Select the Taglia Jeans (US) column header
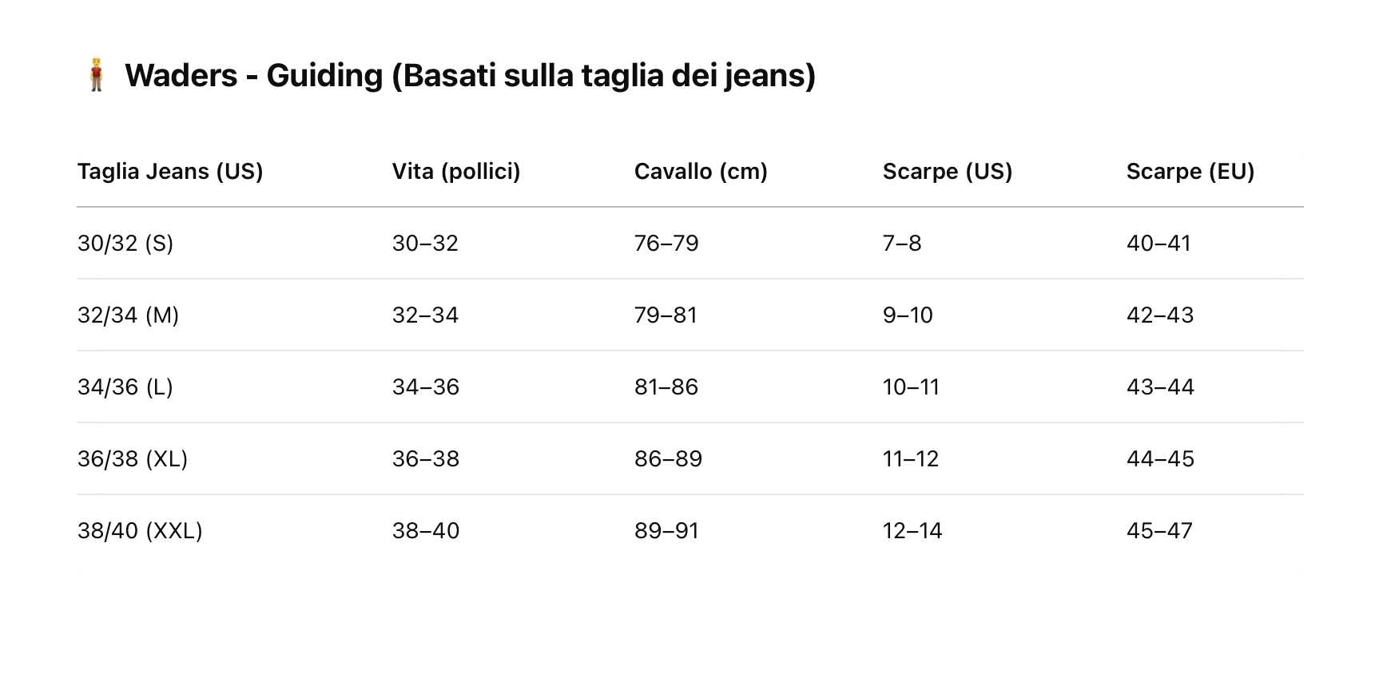 pyautogui.click(x=170, y=172)
